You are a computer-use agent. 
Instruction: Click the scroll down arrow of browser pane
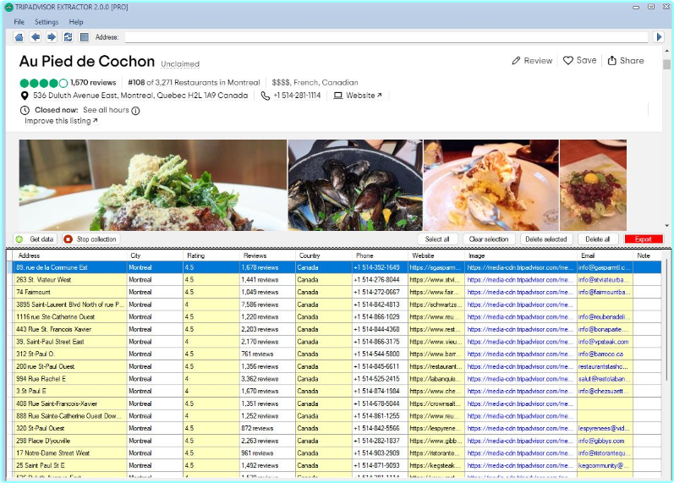[666, 225]
